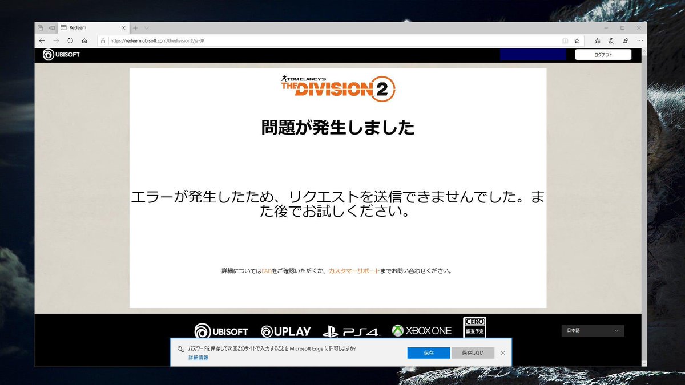
Task: Open the カスタマーサポート link
Action: tap(354, 271)
